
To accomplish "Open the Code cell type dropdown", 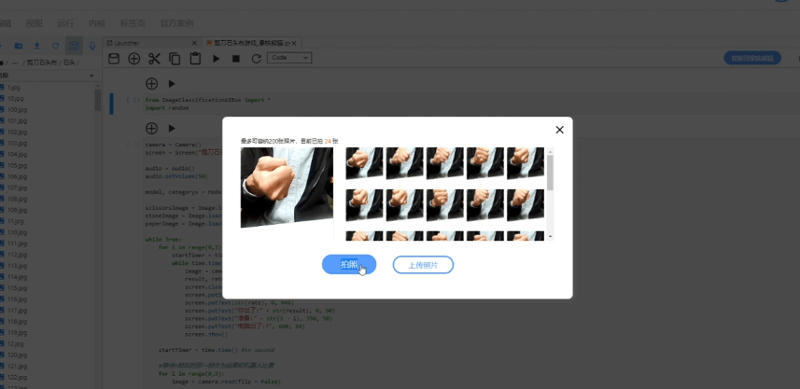I will tap(289, 58).
